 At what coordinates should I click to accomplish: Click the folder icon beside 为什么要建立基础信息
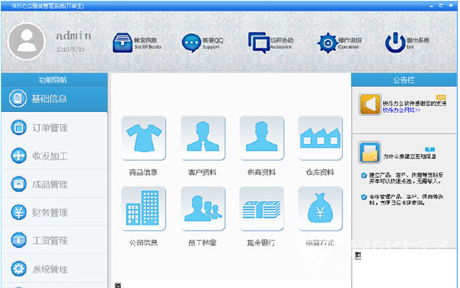click(x=369, y=152)
